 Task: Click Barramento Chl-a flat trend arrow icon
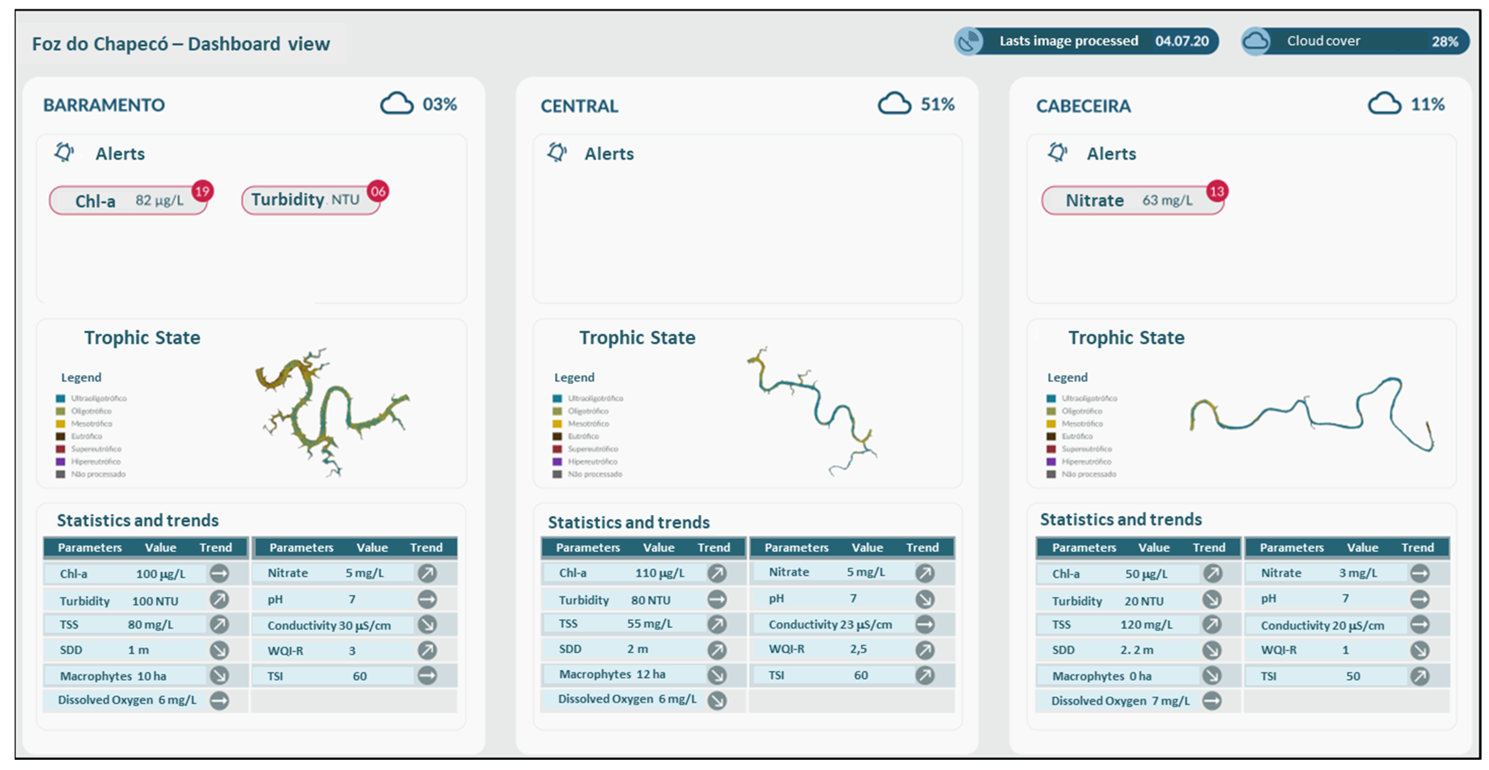pos(219,573)
